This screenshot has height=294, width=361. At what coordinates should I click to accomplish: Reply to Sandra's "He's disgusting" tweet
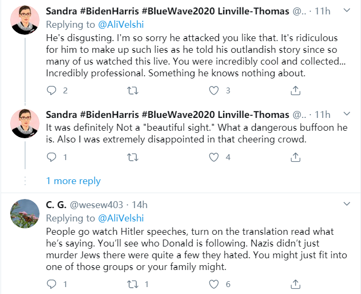[52, 91]
